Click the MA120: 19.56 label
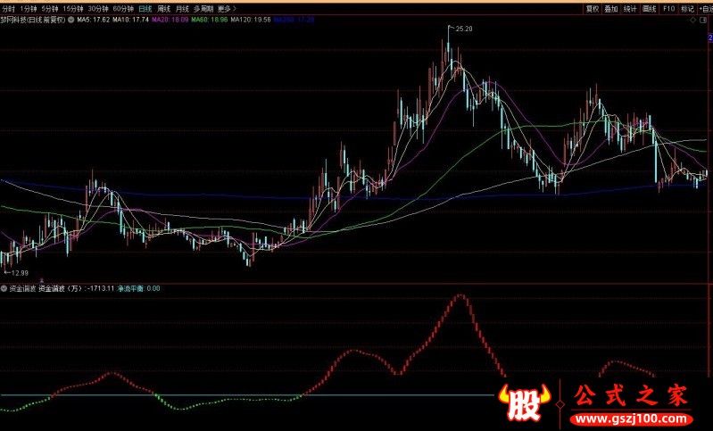 click(x=251, y=20)
